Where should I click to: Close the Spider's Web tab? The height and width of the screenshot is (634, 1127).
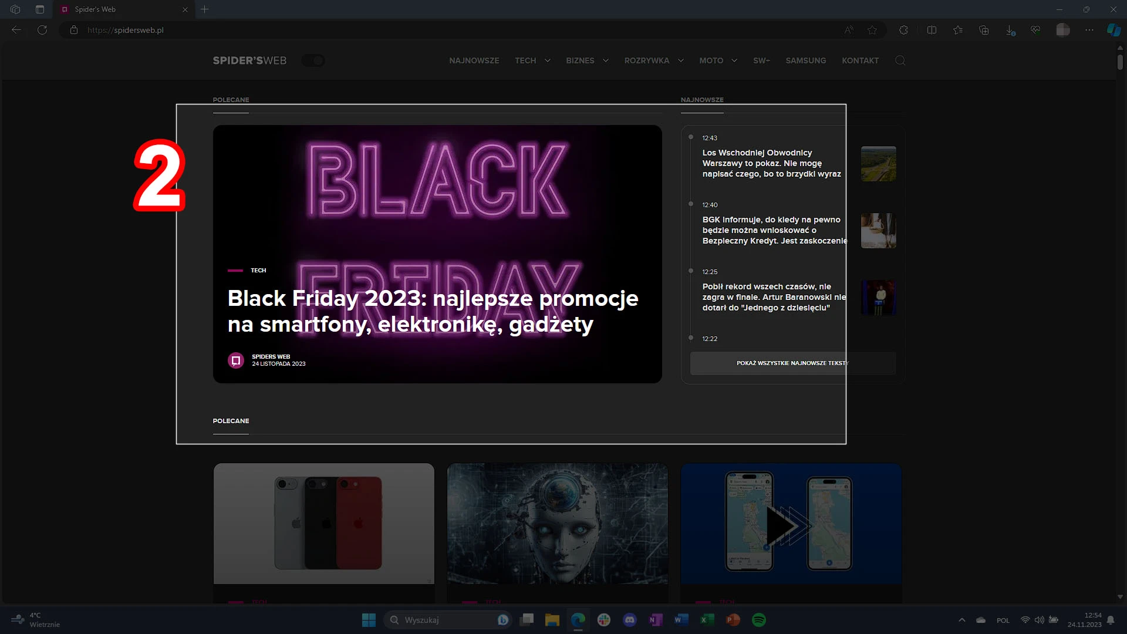[x=185, y=9]
